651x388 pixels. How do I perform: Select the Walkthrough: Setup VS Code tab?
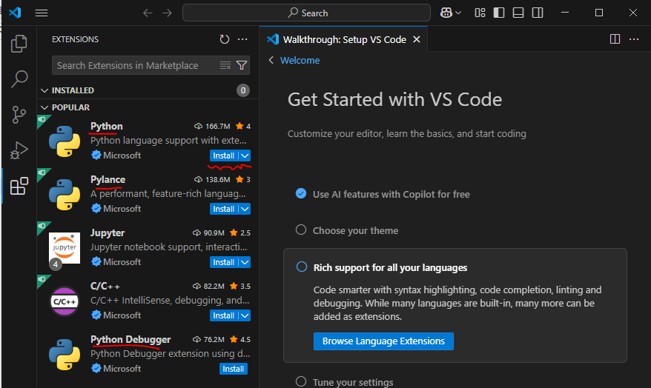(x=343, y=39)
